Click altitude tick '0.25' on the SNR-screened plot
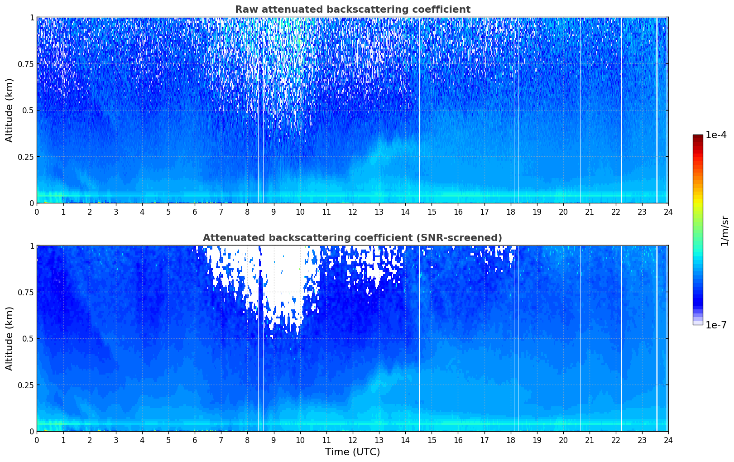Screen dimensions: 734x462 26,385
